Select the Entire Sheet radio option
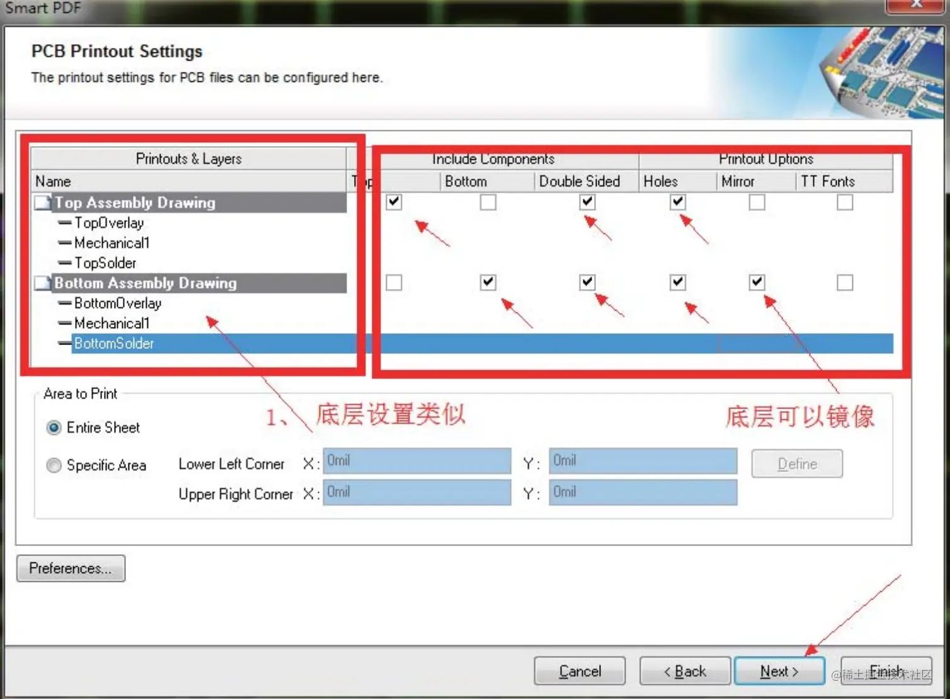The width and height of the screenshot is (950, 699). pos(54,428)
